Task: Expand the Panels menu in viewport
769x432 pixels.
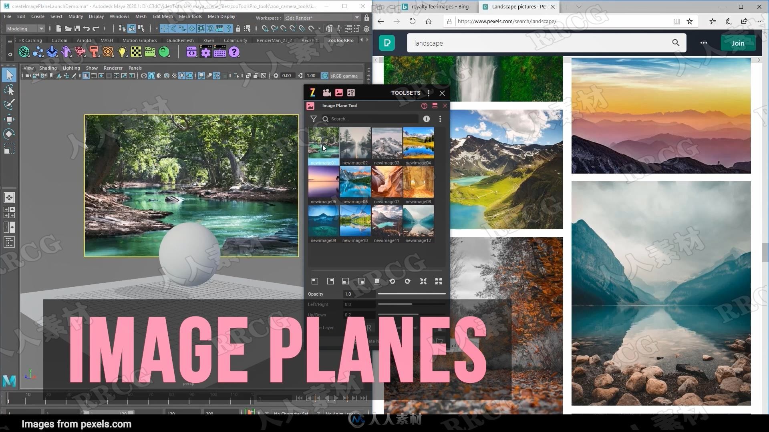Action: point(135,68)
